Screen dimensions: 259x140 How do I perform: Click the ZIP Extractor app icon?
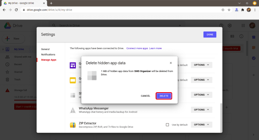pos(73,125)
